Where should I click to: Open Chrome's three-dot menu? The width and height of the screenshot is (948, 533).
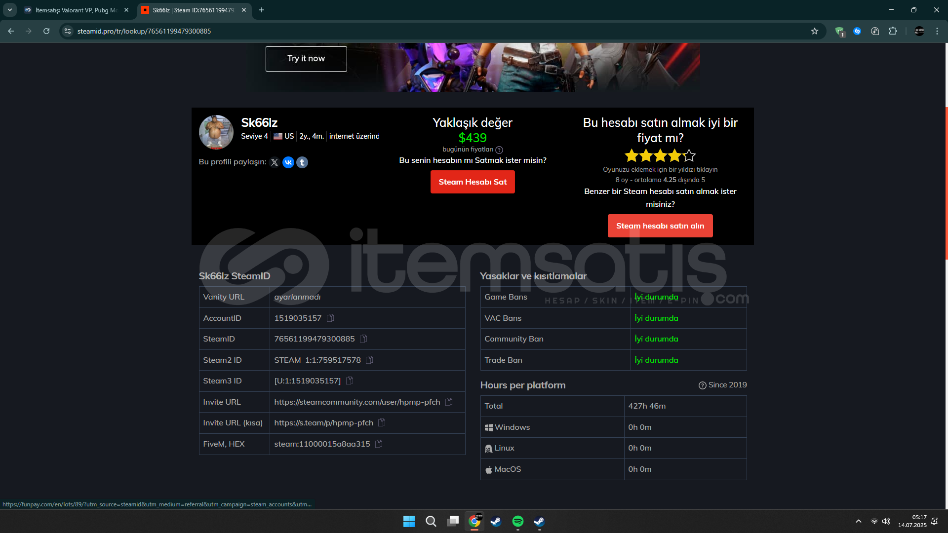tap(937, 31)
